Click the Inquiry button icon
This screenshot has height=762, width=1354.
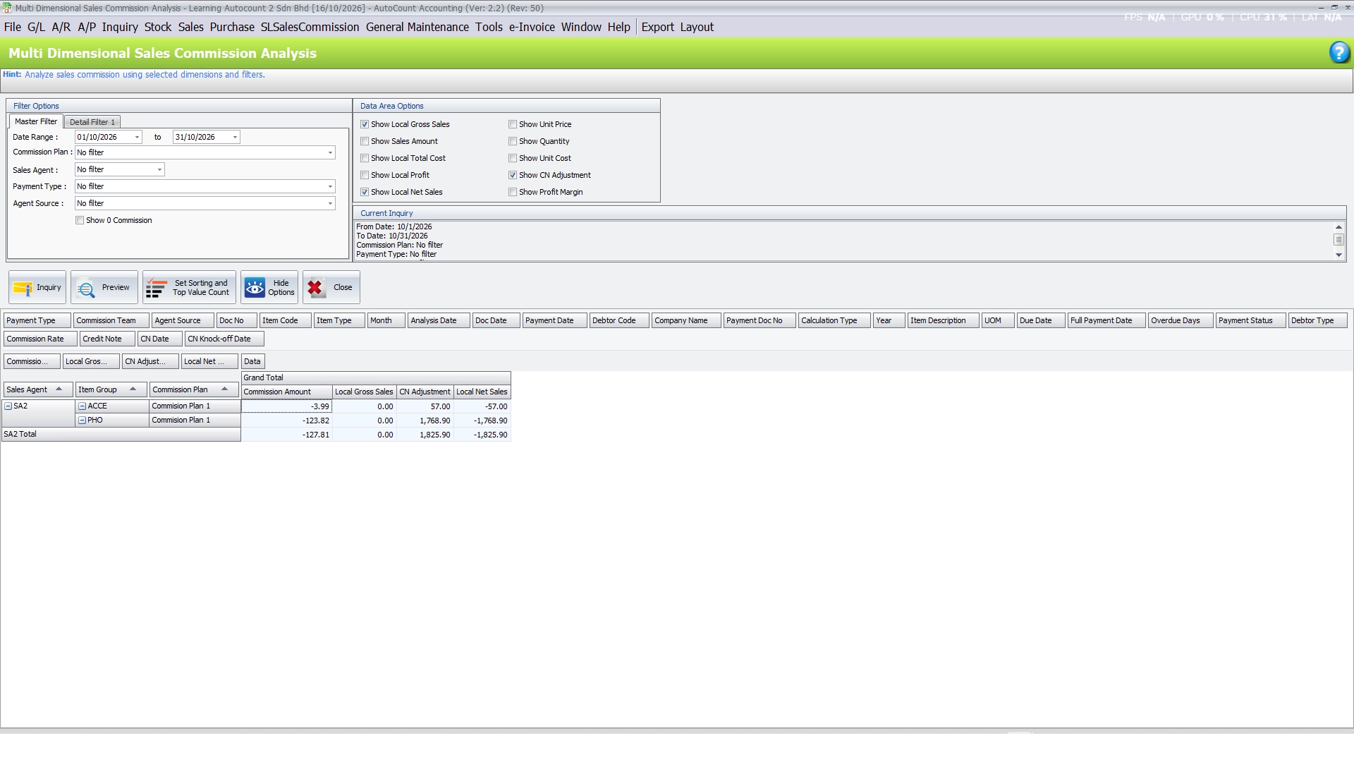[x=23, y=288]
